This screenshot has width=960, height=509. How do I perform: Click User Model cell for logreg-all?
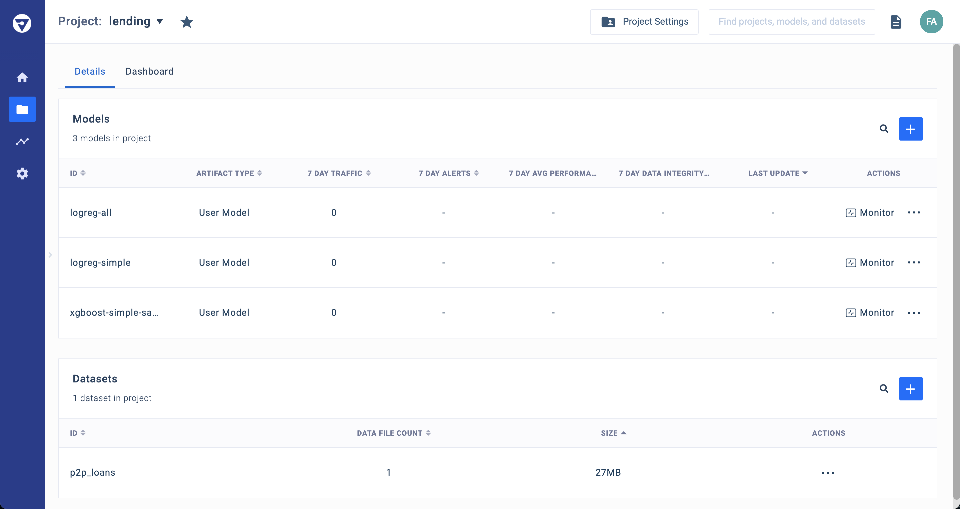pos(224,213)
